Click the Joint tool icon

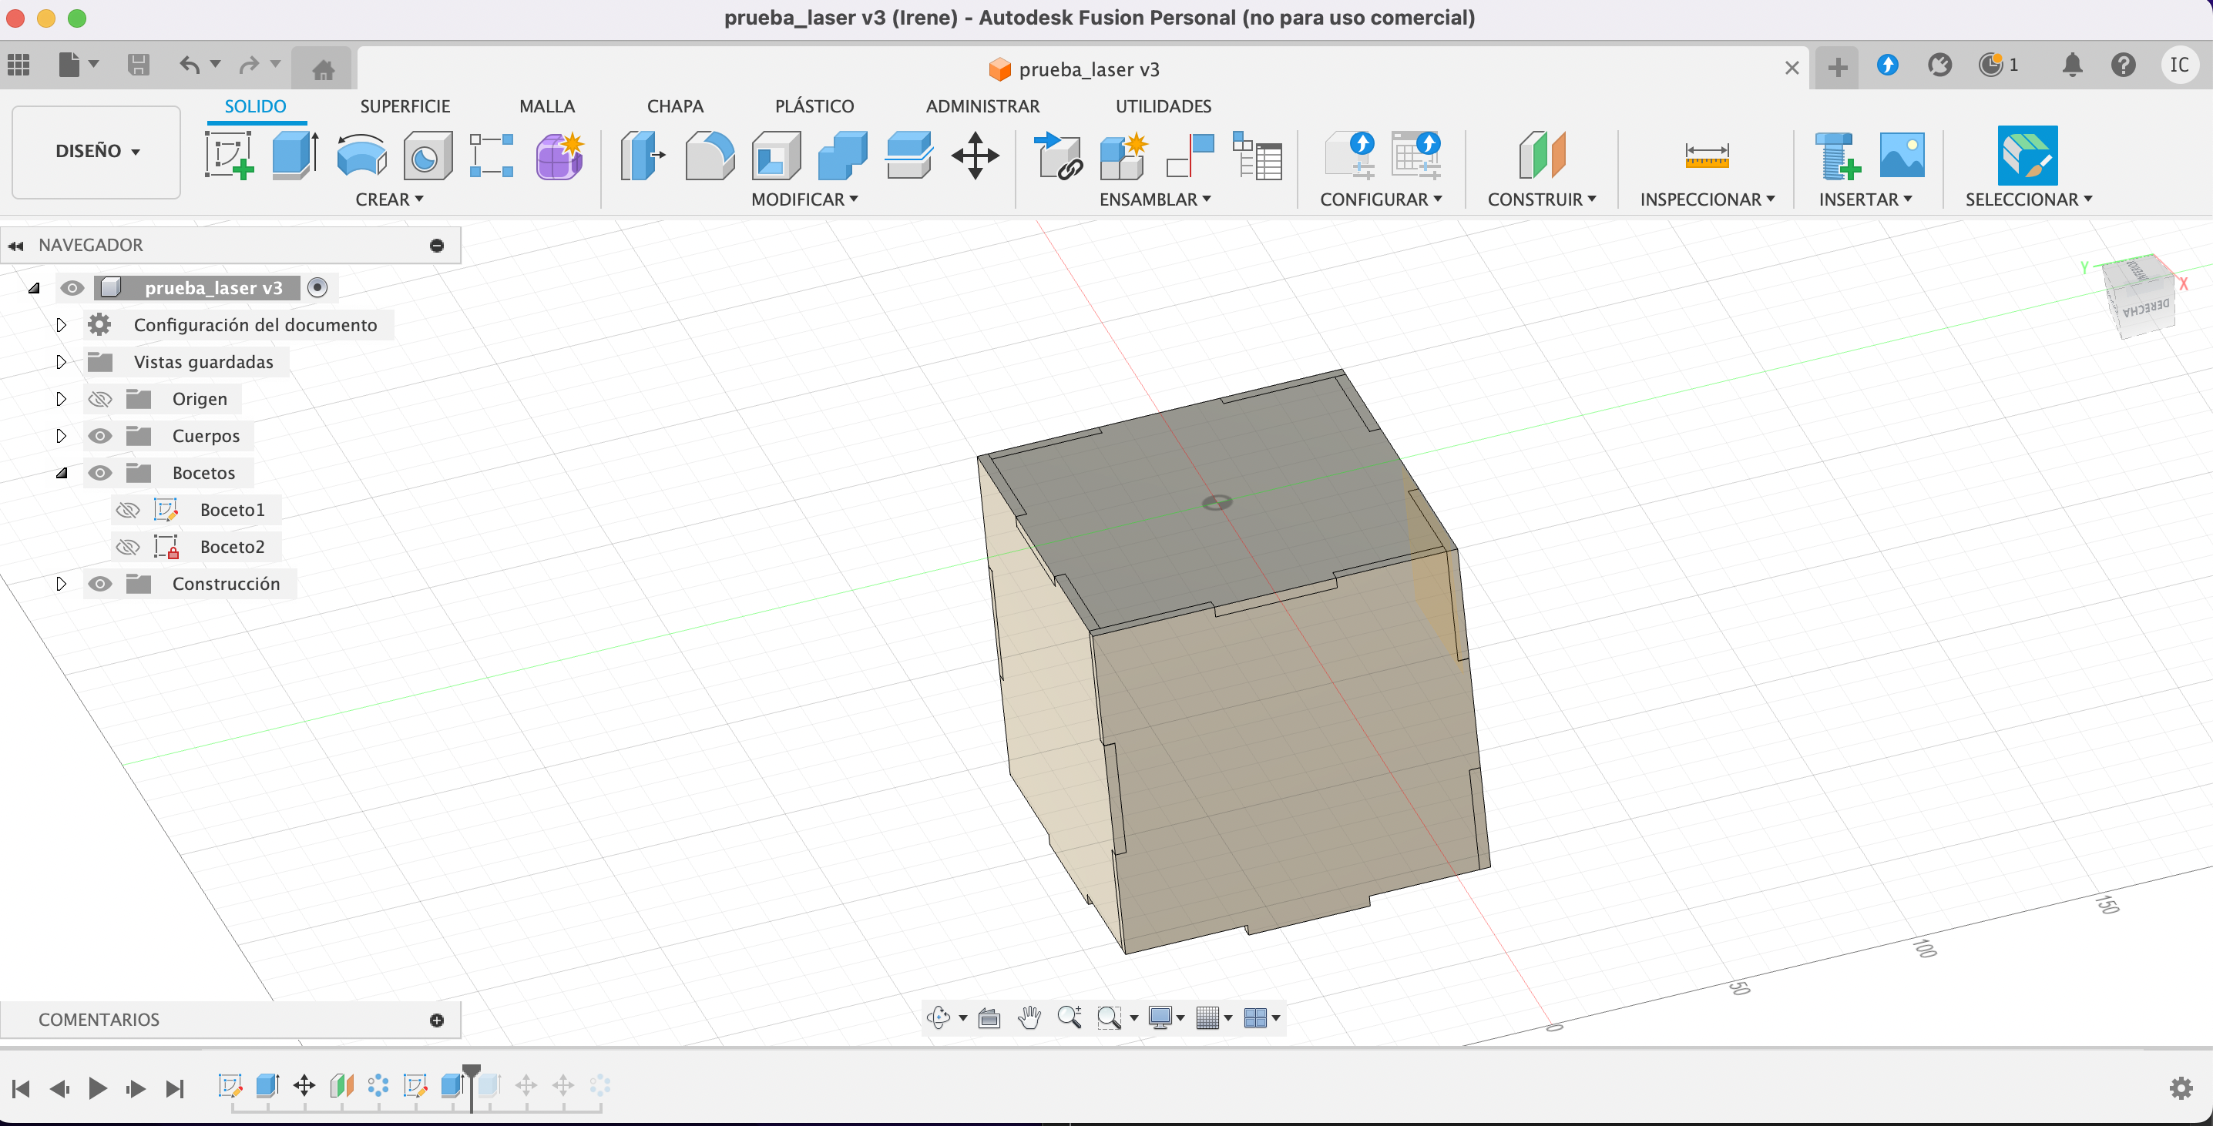pyautogui.click(x=1189, y=156)
